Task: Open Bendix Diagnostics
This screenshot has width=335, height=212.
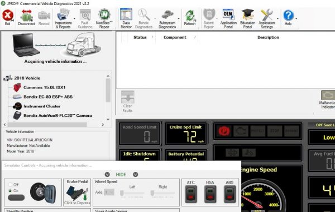Action: 143,19
